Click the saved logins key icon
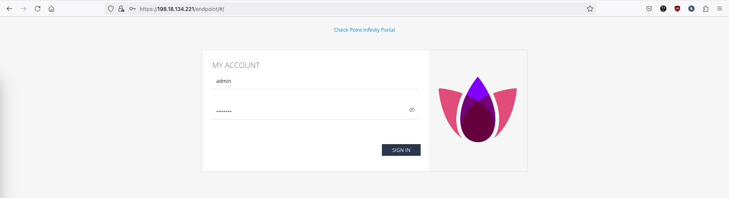 tap(133, 9)
